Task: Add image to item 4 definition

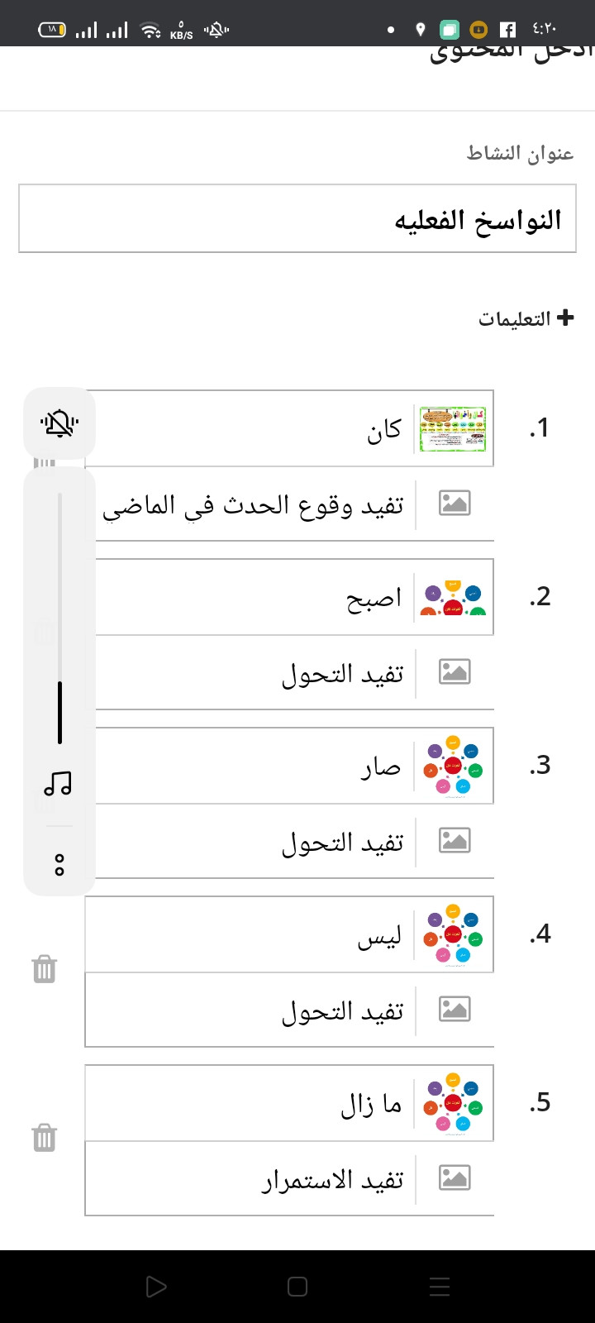Action: (x=455, y=1009)
